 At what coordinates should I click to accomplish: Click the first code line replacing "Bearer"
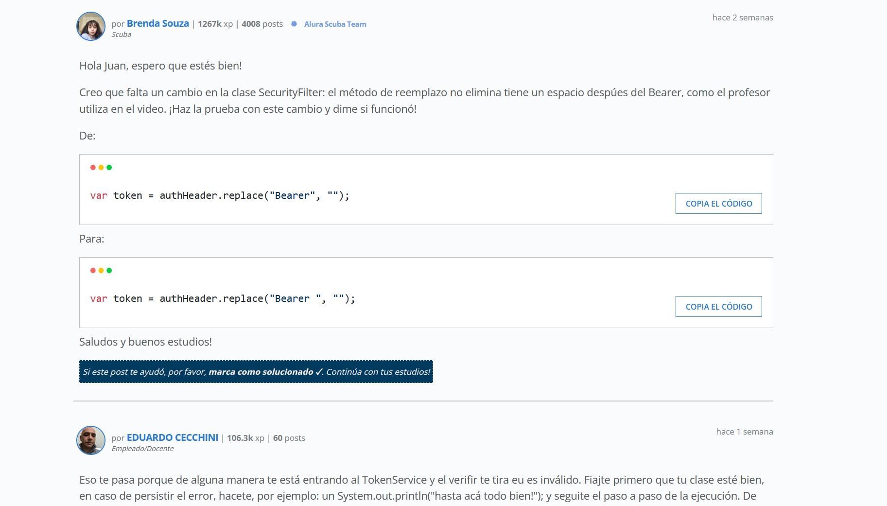(220, 195)
